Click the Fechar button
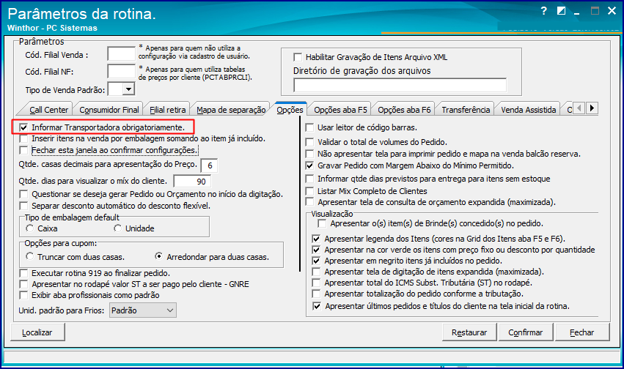Viewport: 624px width, 369px height. [581, 332]
